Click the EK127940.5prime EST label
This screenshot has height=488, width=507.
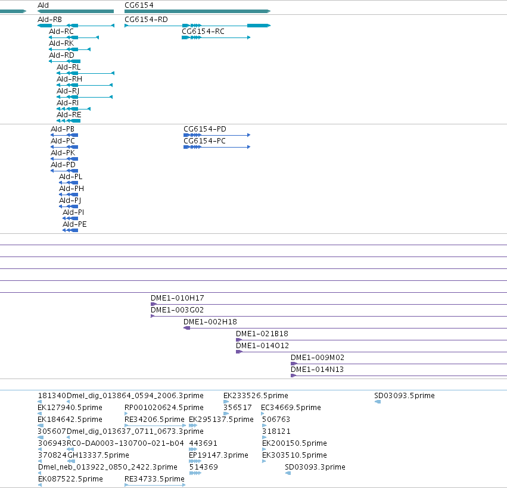point(70,408)
